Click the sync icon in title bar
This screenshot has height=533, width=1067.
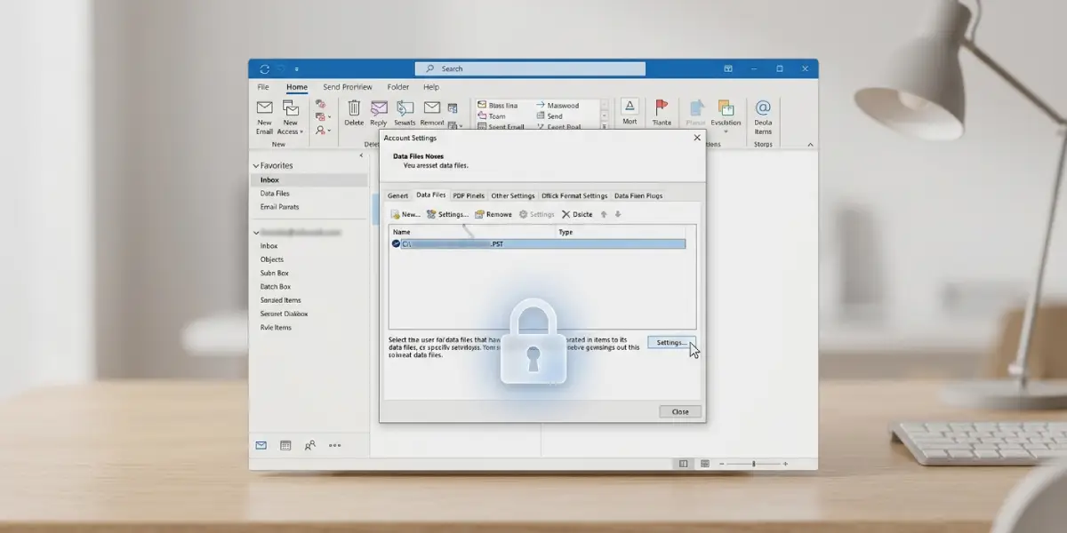[264, 68]
